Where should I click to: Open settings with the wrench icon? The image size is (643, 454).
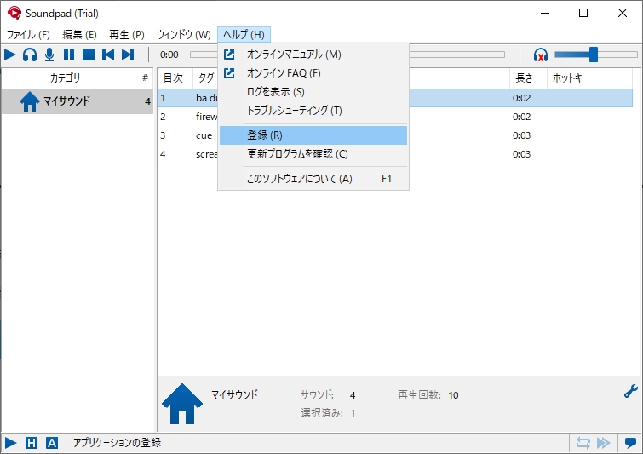(631, 391)
